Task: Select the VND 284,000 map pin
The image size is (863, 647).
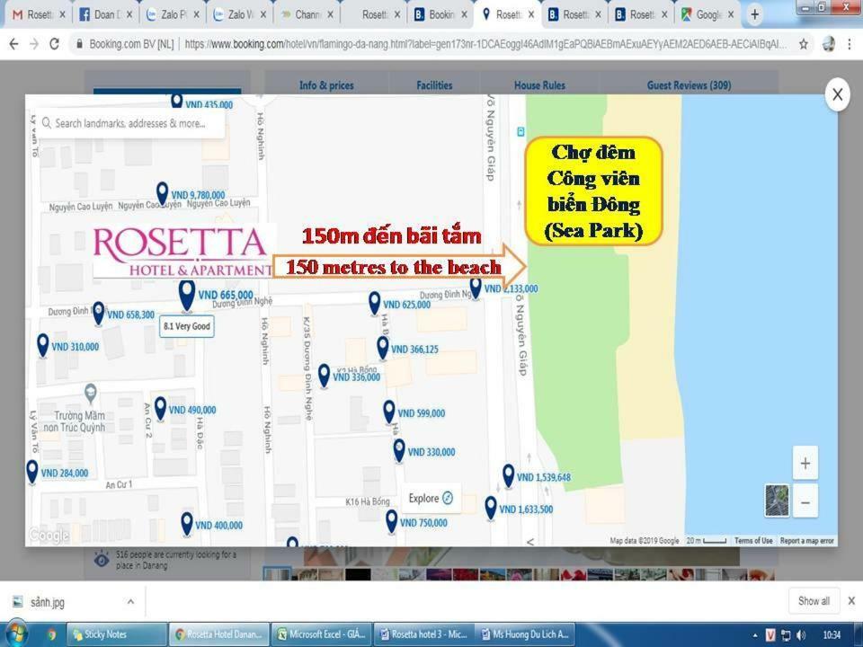Action: pos(32,472)
